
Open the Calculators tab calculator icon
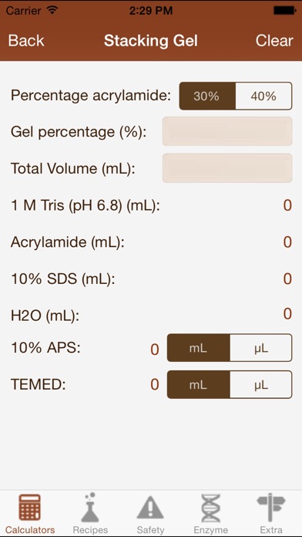(30, 508)
